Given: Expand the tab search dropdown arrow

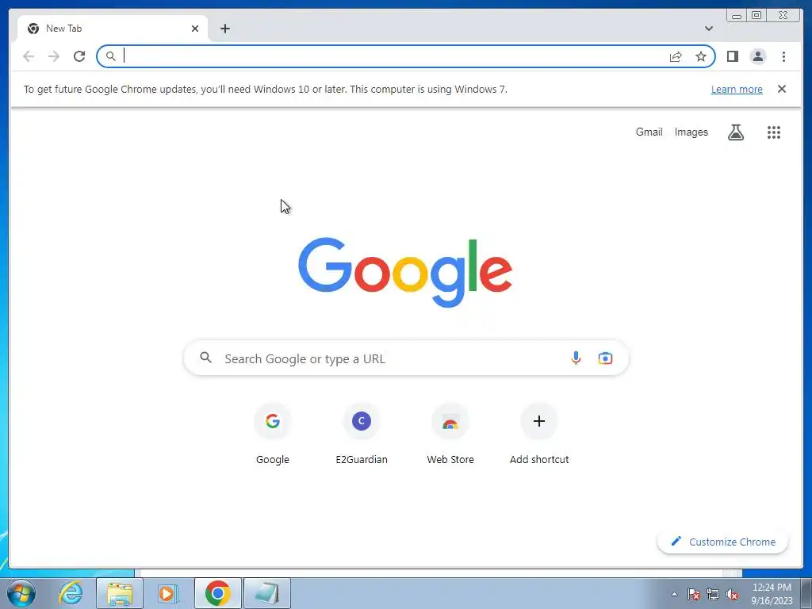Looking at the screenshot, I should coord(709,29).
